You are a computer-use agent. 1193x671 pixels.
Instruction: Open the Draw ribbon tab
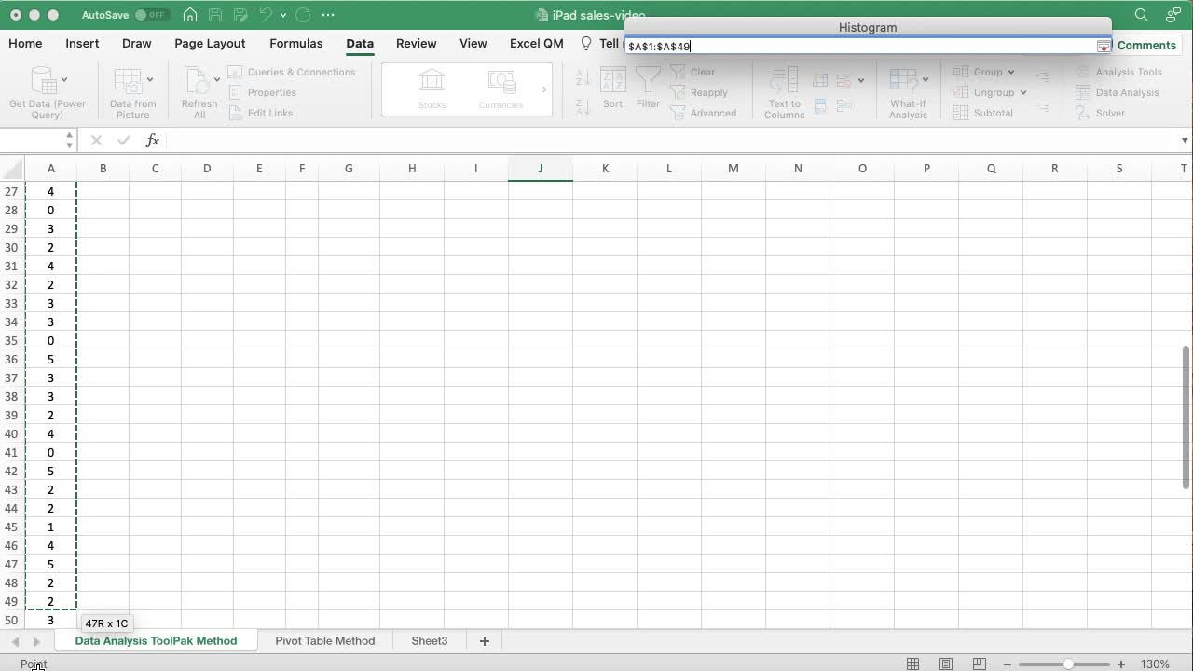coord(136,43)
